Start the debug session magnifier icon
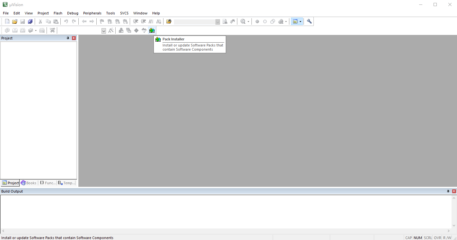Image resolution: width=457 pixels, height=240 pixels. tap(243, 21)
